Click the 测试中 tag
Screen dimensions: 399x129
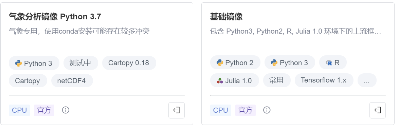tap(81, 63)
